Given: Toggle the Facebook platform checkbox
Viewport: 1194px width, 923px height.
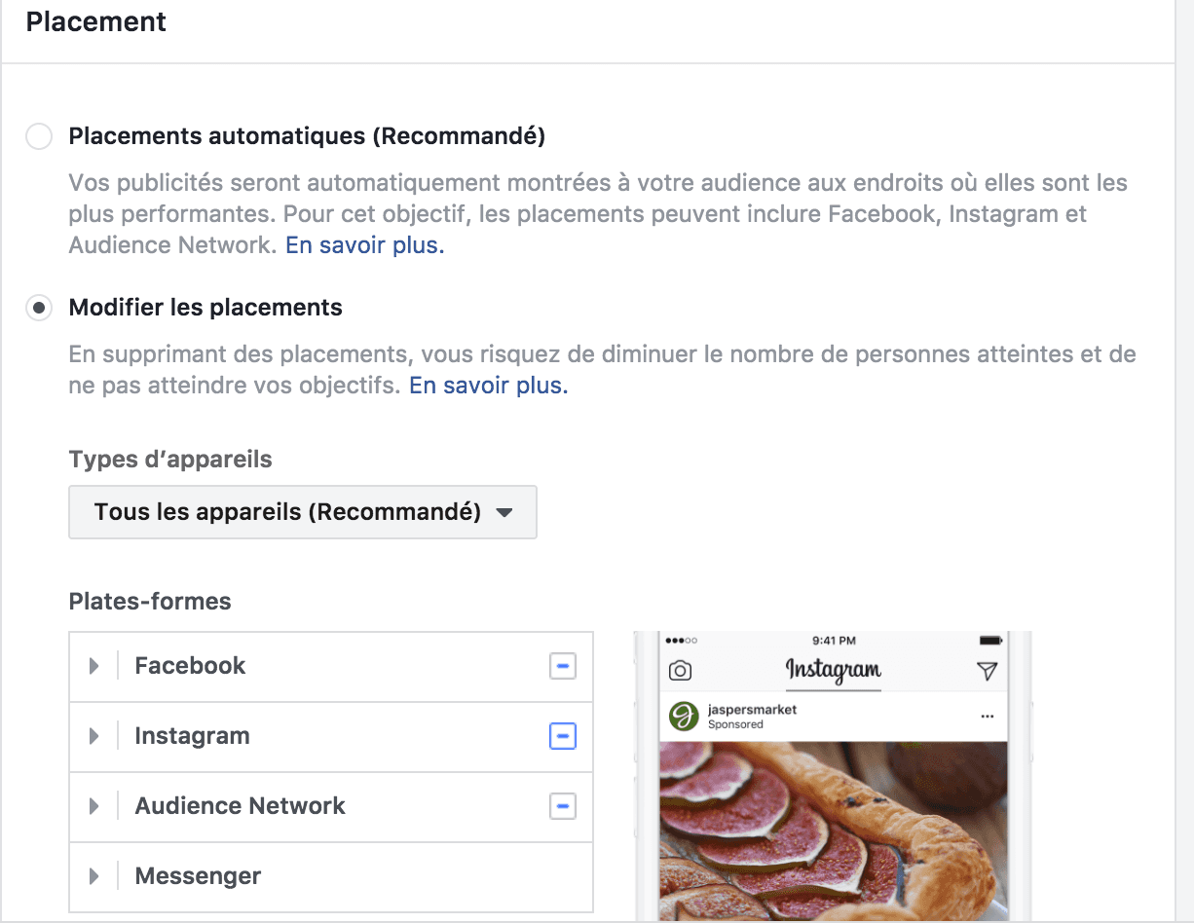Looking at the screenshot, I should pos(562,666).
